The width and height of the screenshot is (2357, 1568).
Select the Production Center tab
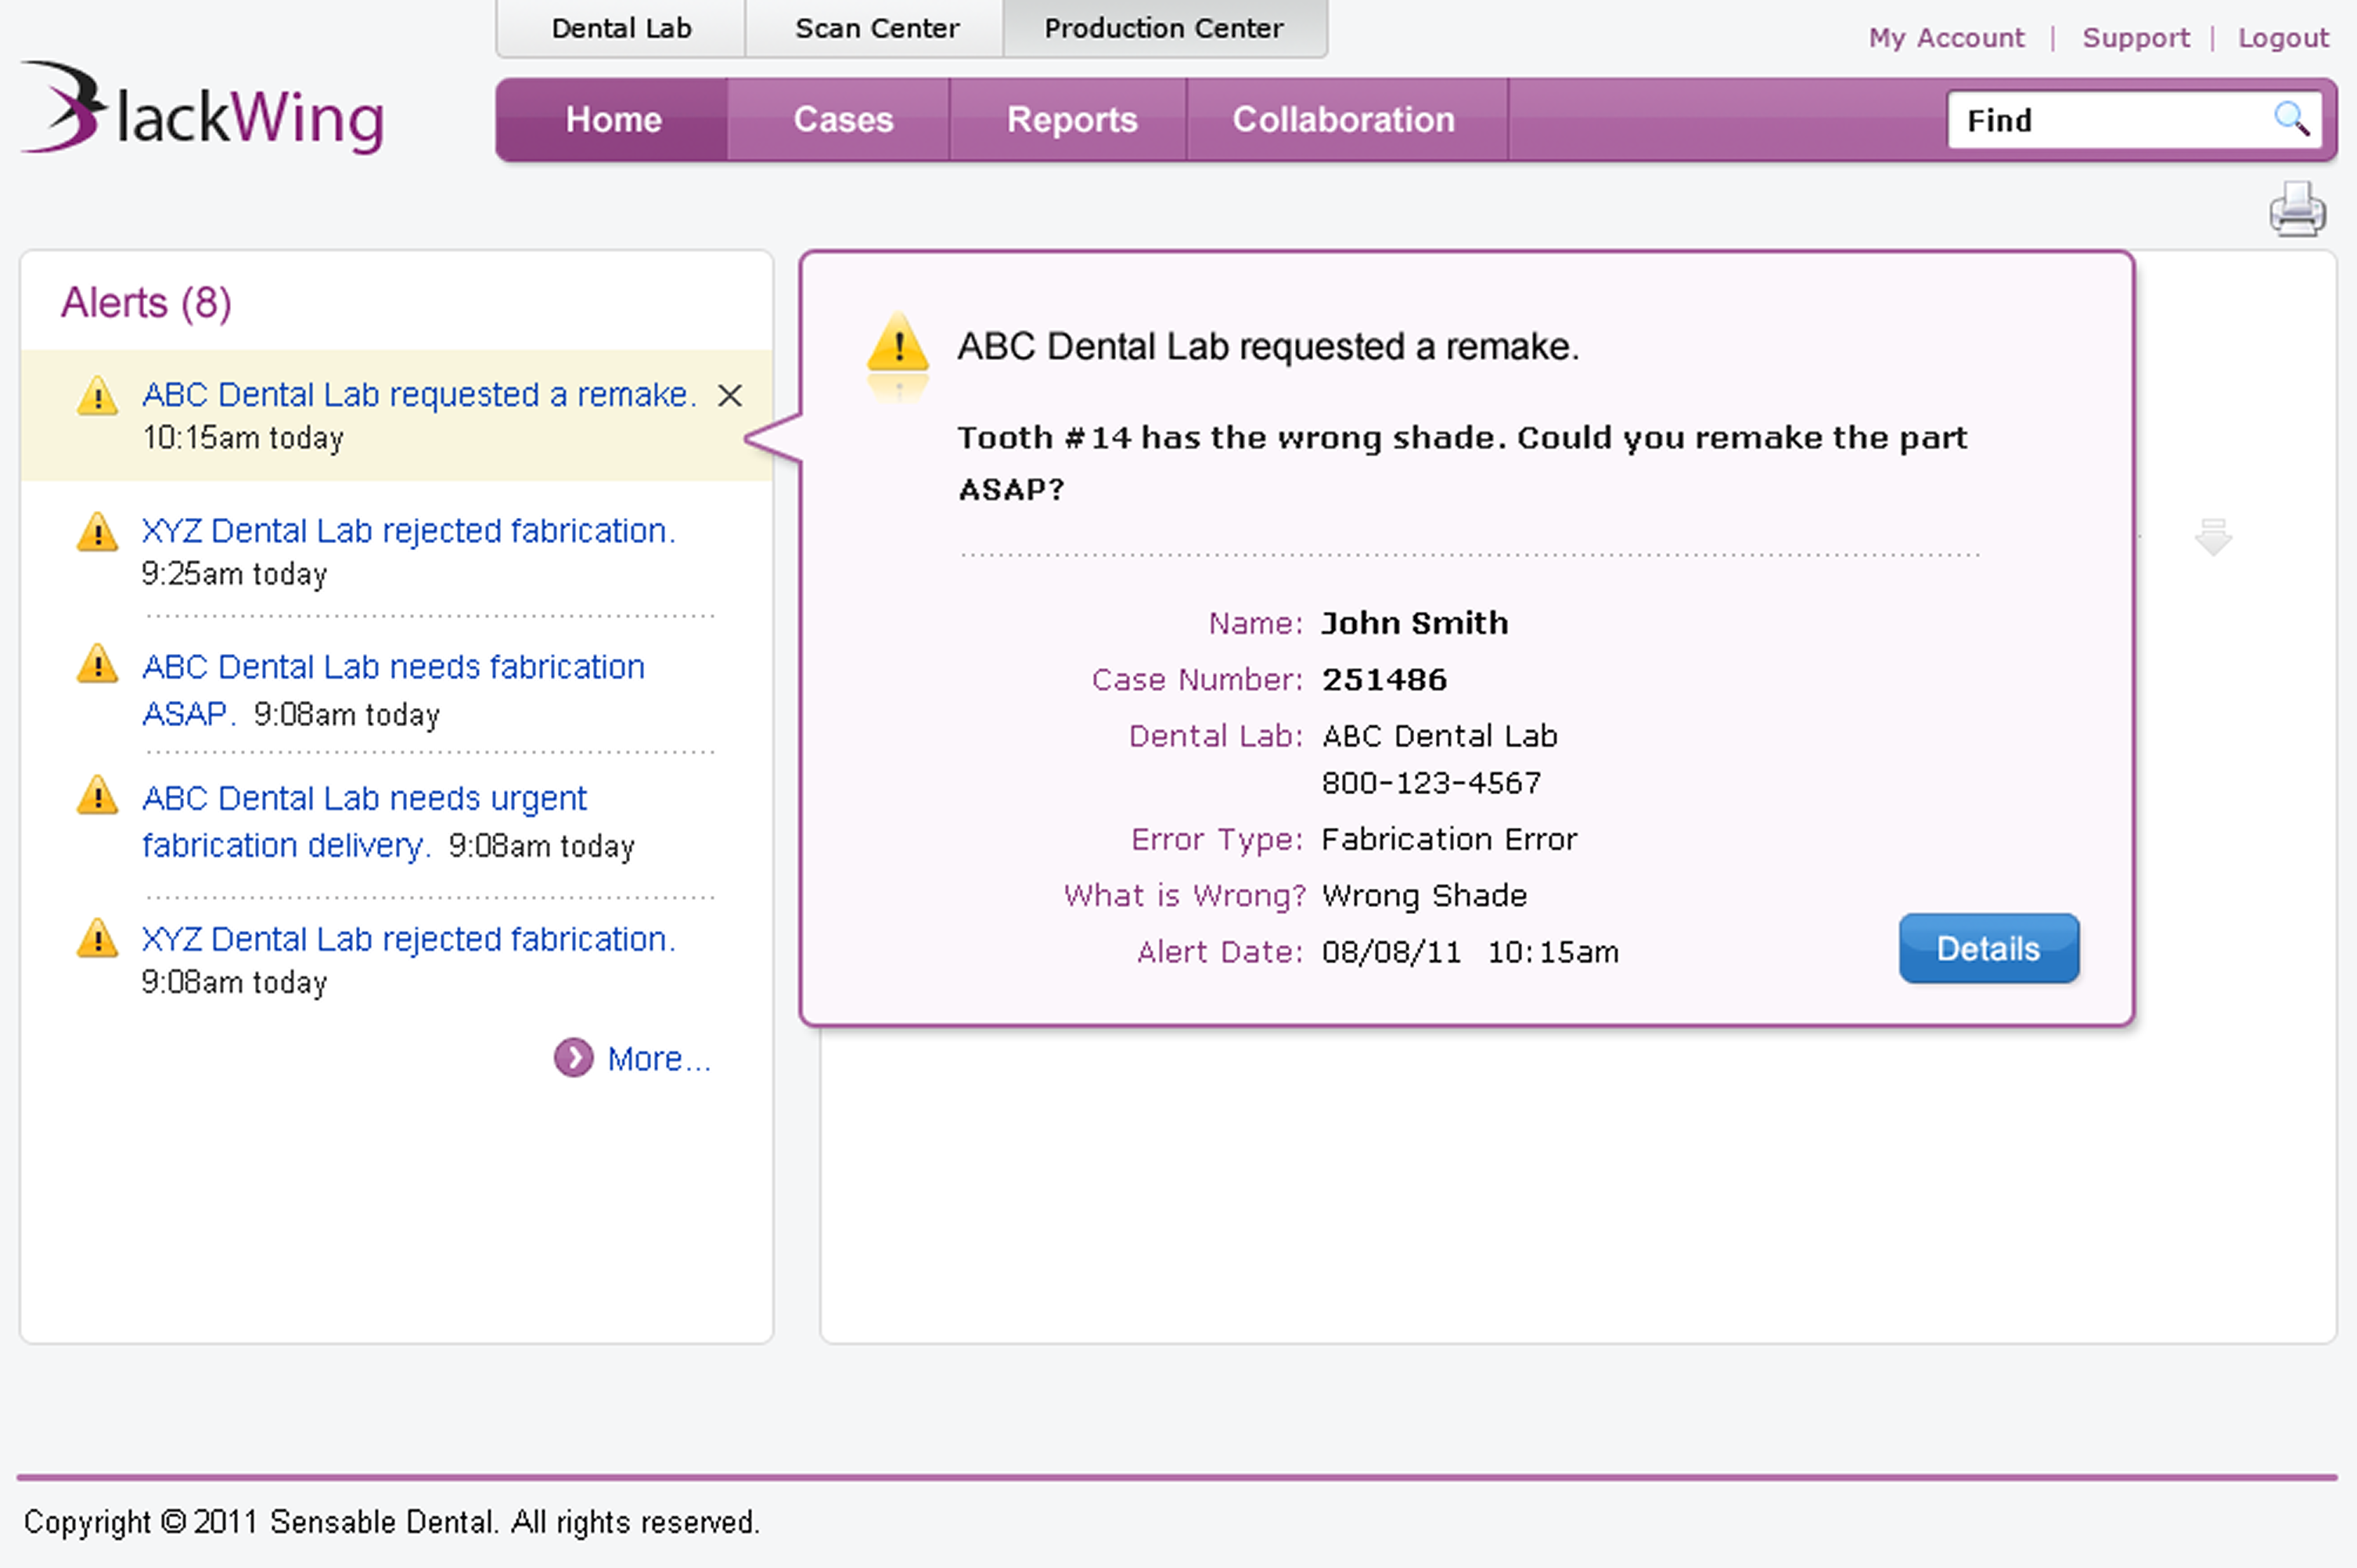[1163, 28]
